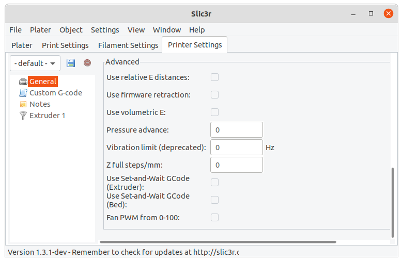Minimize the Slic3r window
The image size is (403, 262).
coord(353,13)
